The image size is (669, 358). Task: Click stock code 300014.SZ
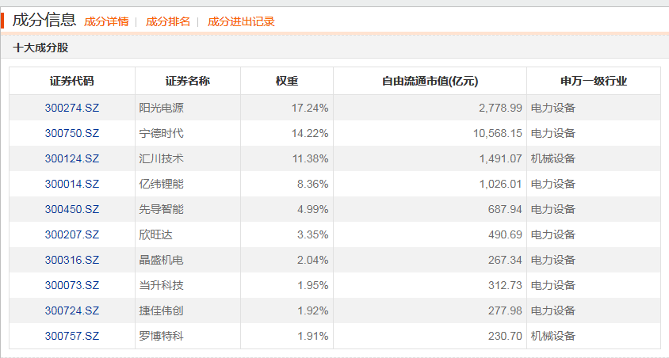pyautogui.click(x=71, y=184)
